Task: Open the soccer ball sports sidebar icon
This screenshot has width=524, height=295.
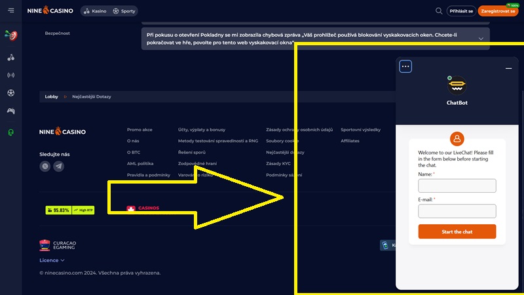Action: point(10,93)
